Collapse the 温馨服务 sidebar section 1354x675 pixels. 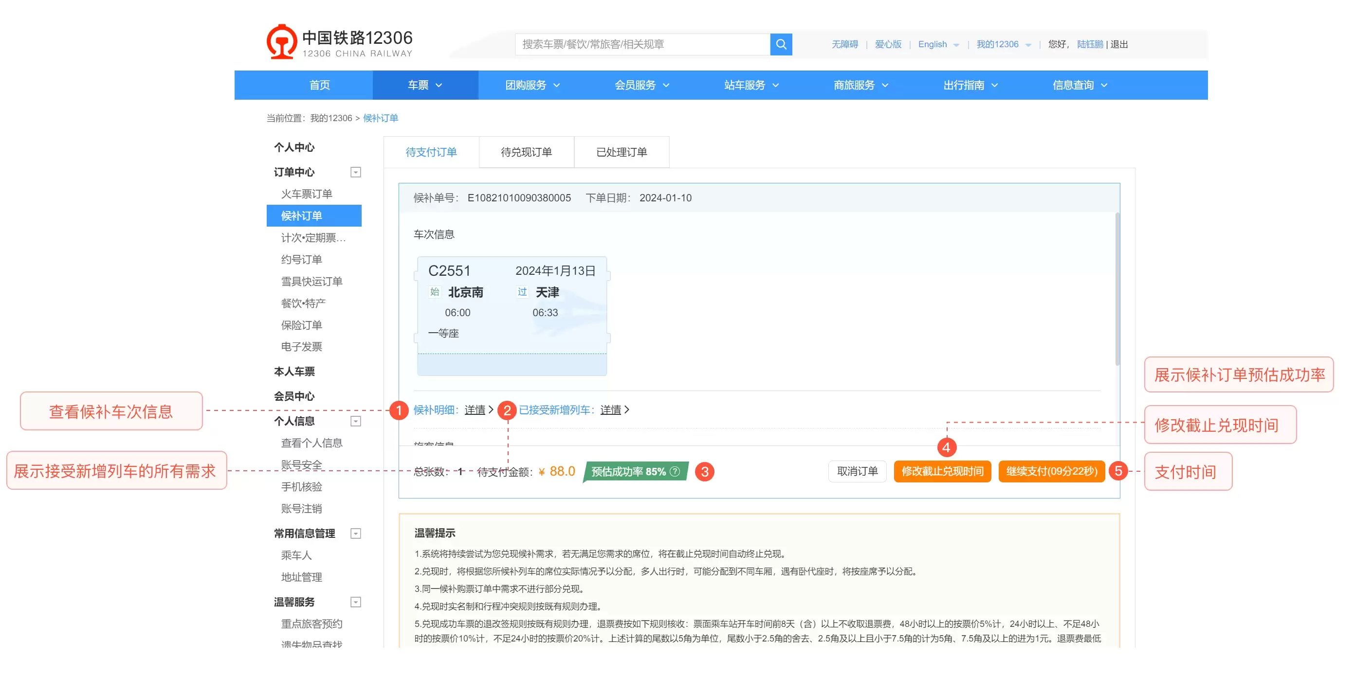(x=356, y=602)
